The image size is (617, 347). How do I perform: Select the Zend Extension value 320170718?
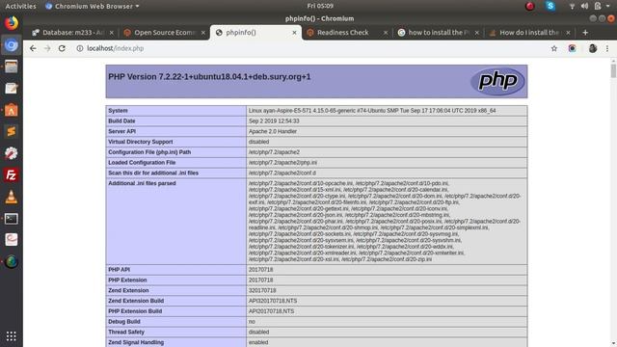point(262,290)
